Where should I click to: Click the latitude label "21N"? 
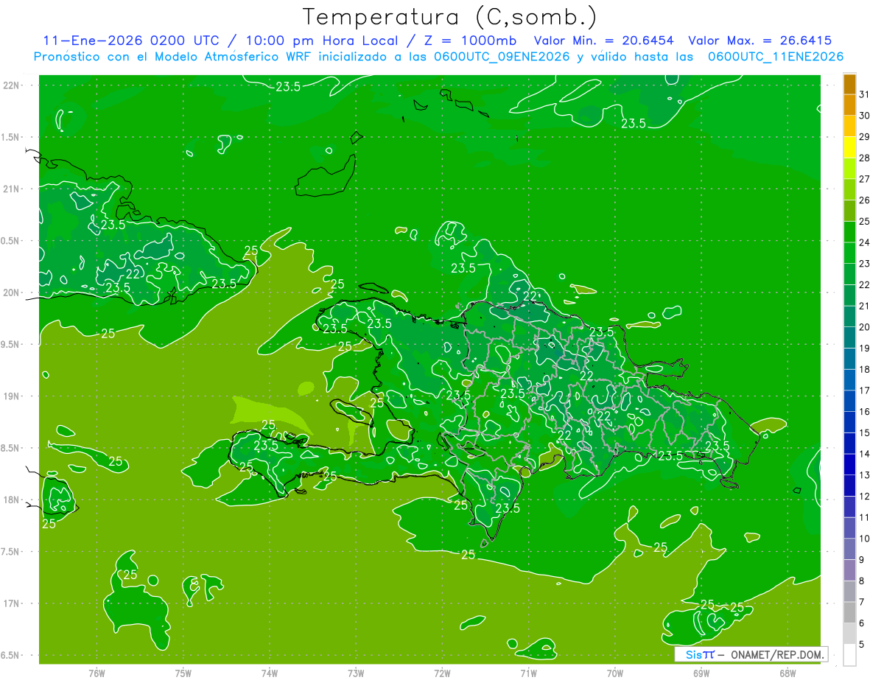pos(11,189)
